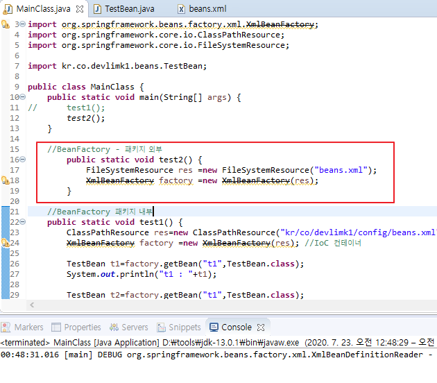Click the Snippets view icon

click(x=162, y=327)
